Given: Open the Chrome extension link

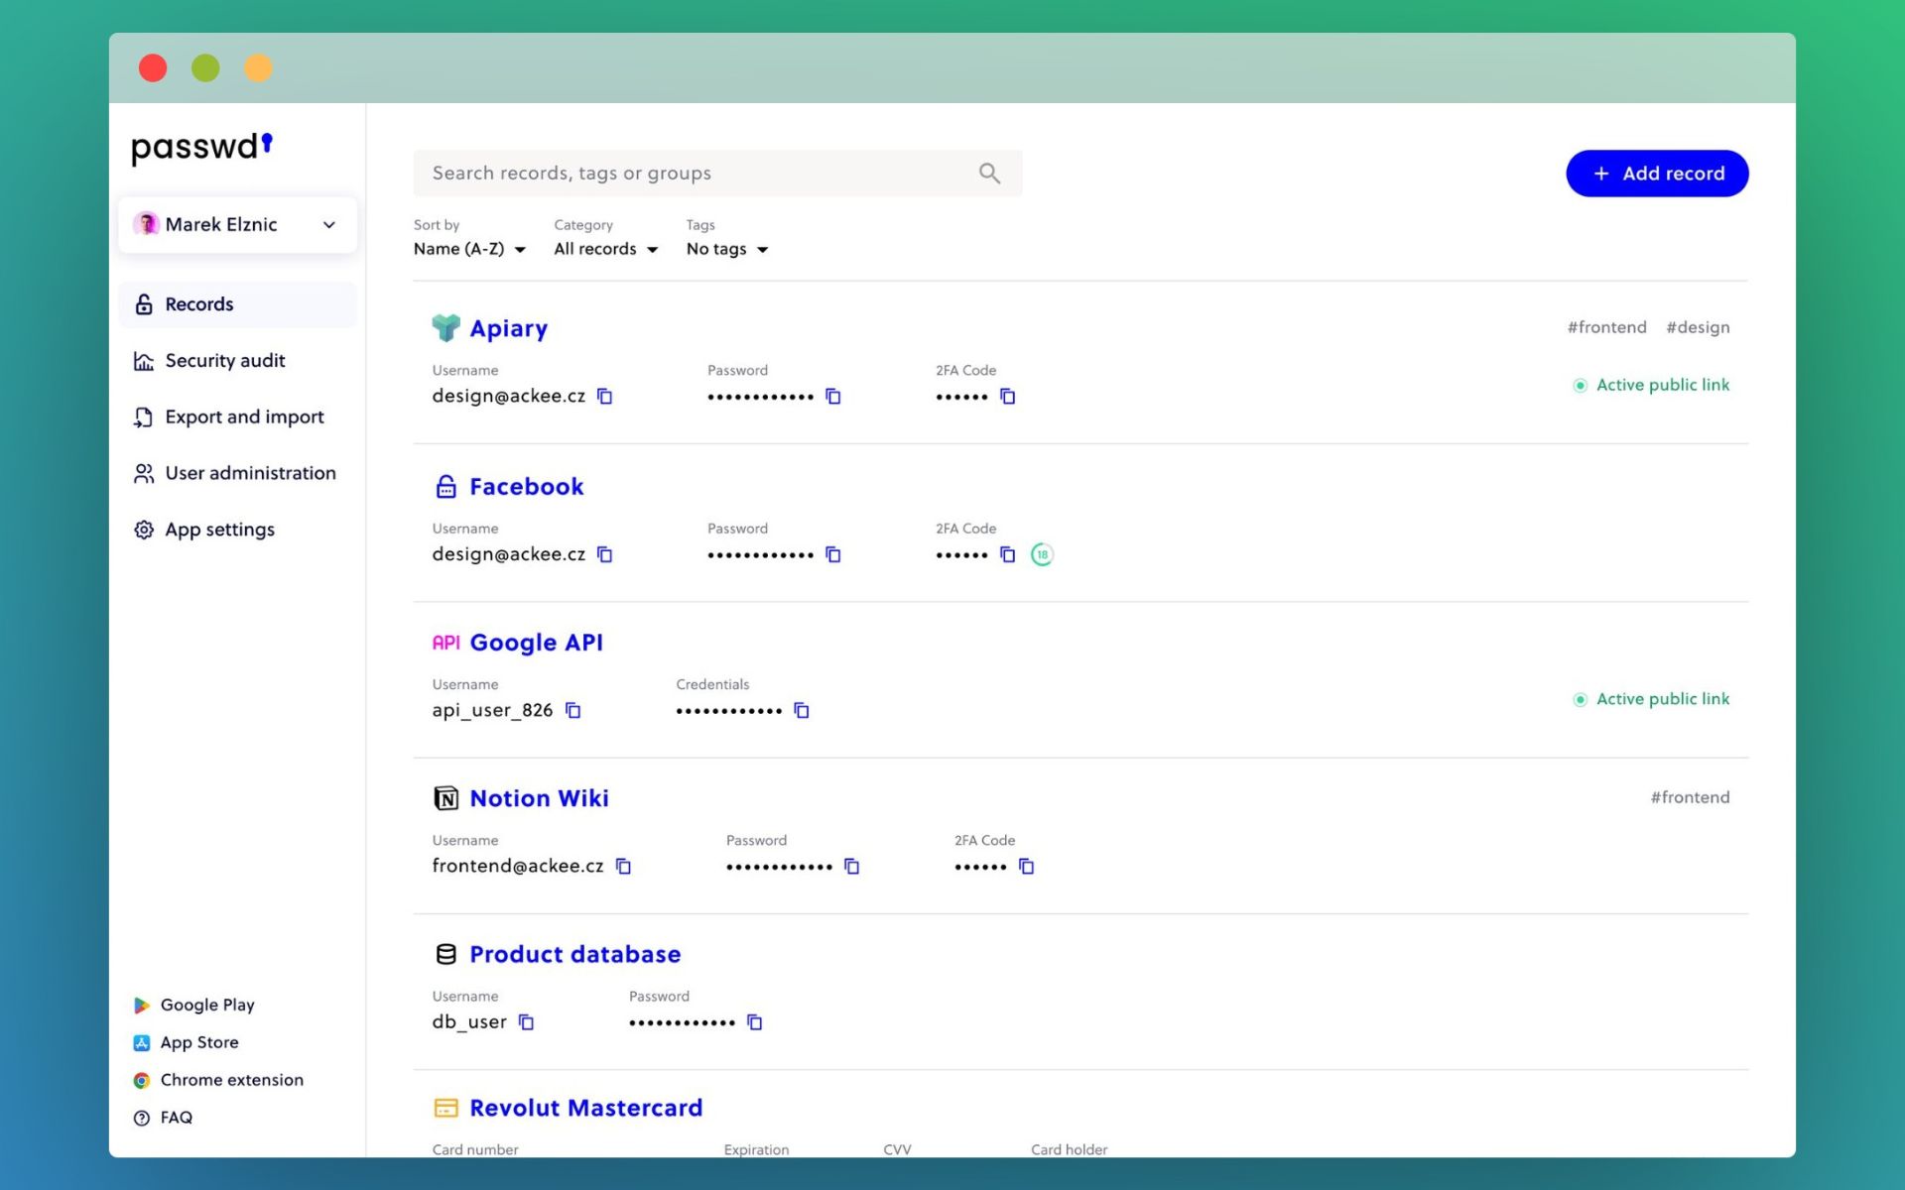Looking at the screenshot, I should [231, 1080].
